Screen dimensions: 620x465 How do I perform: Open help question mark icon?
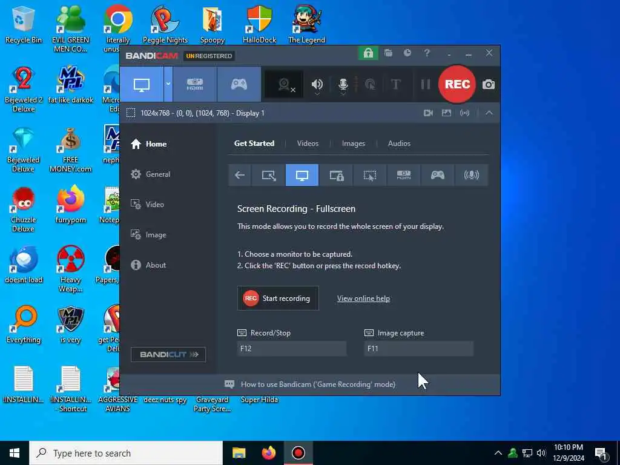427,53
